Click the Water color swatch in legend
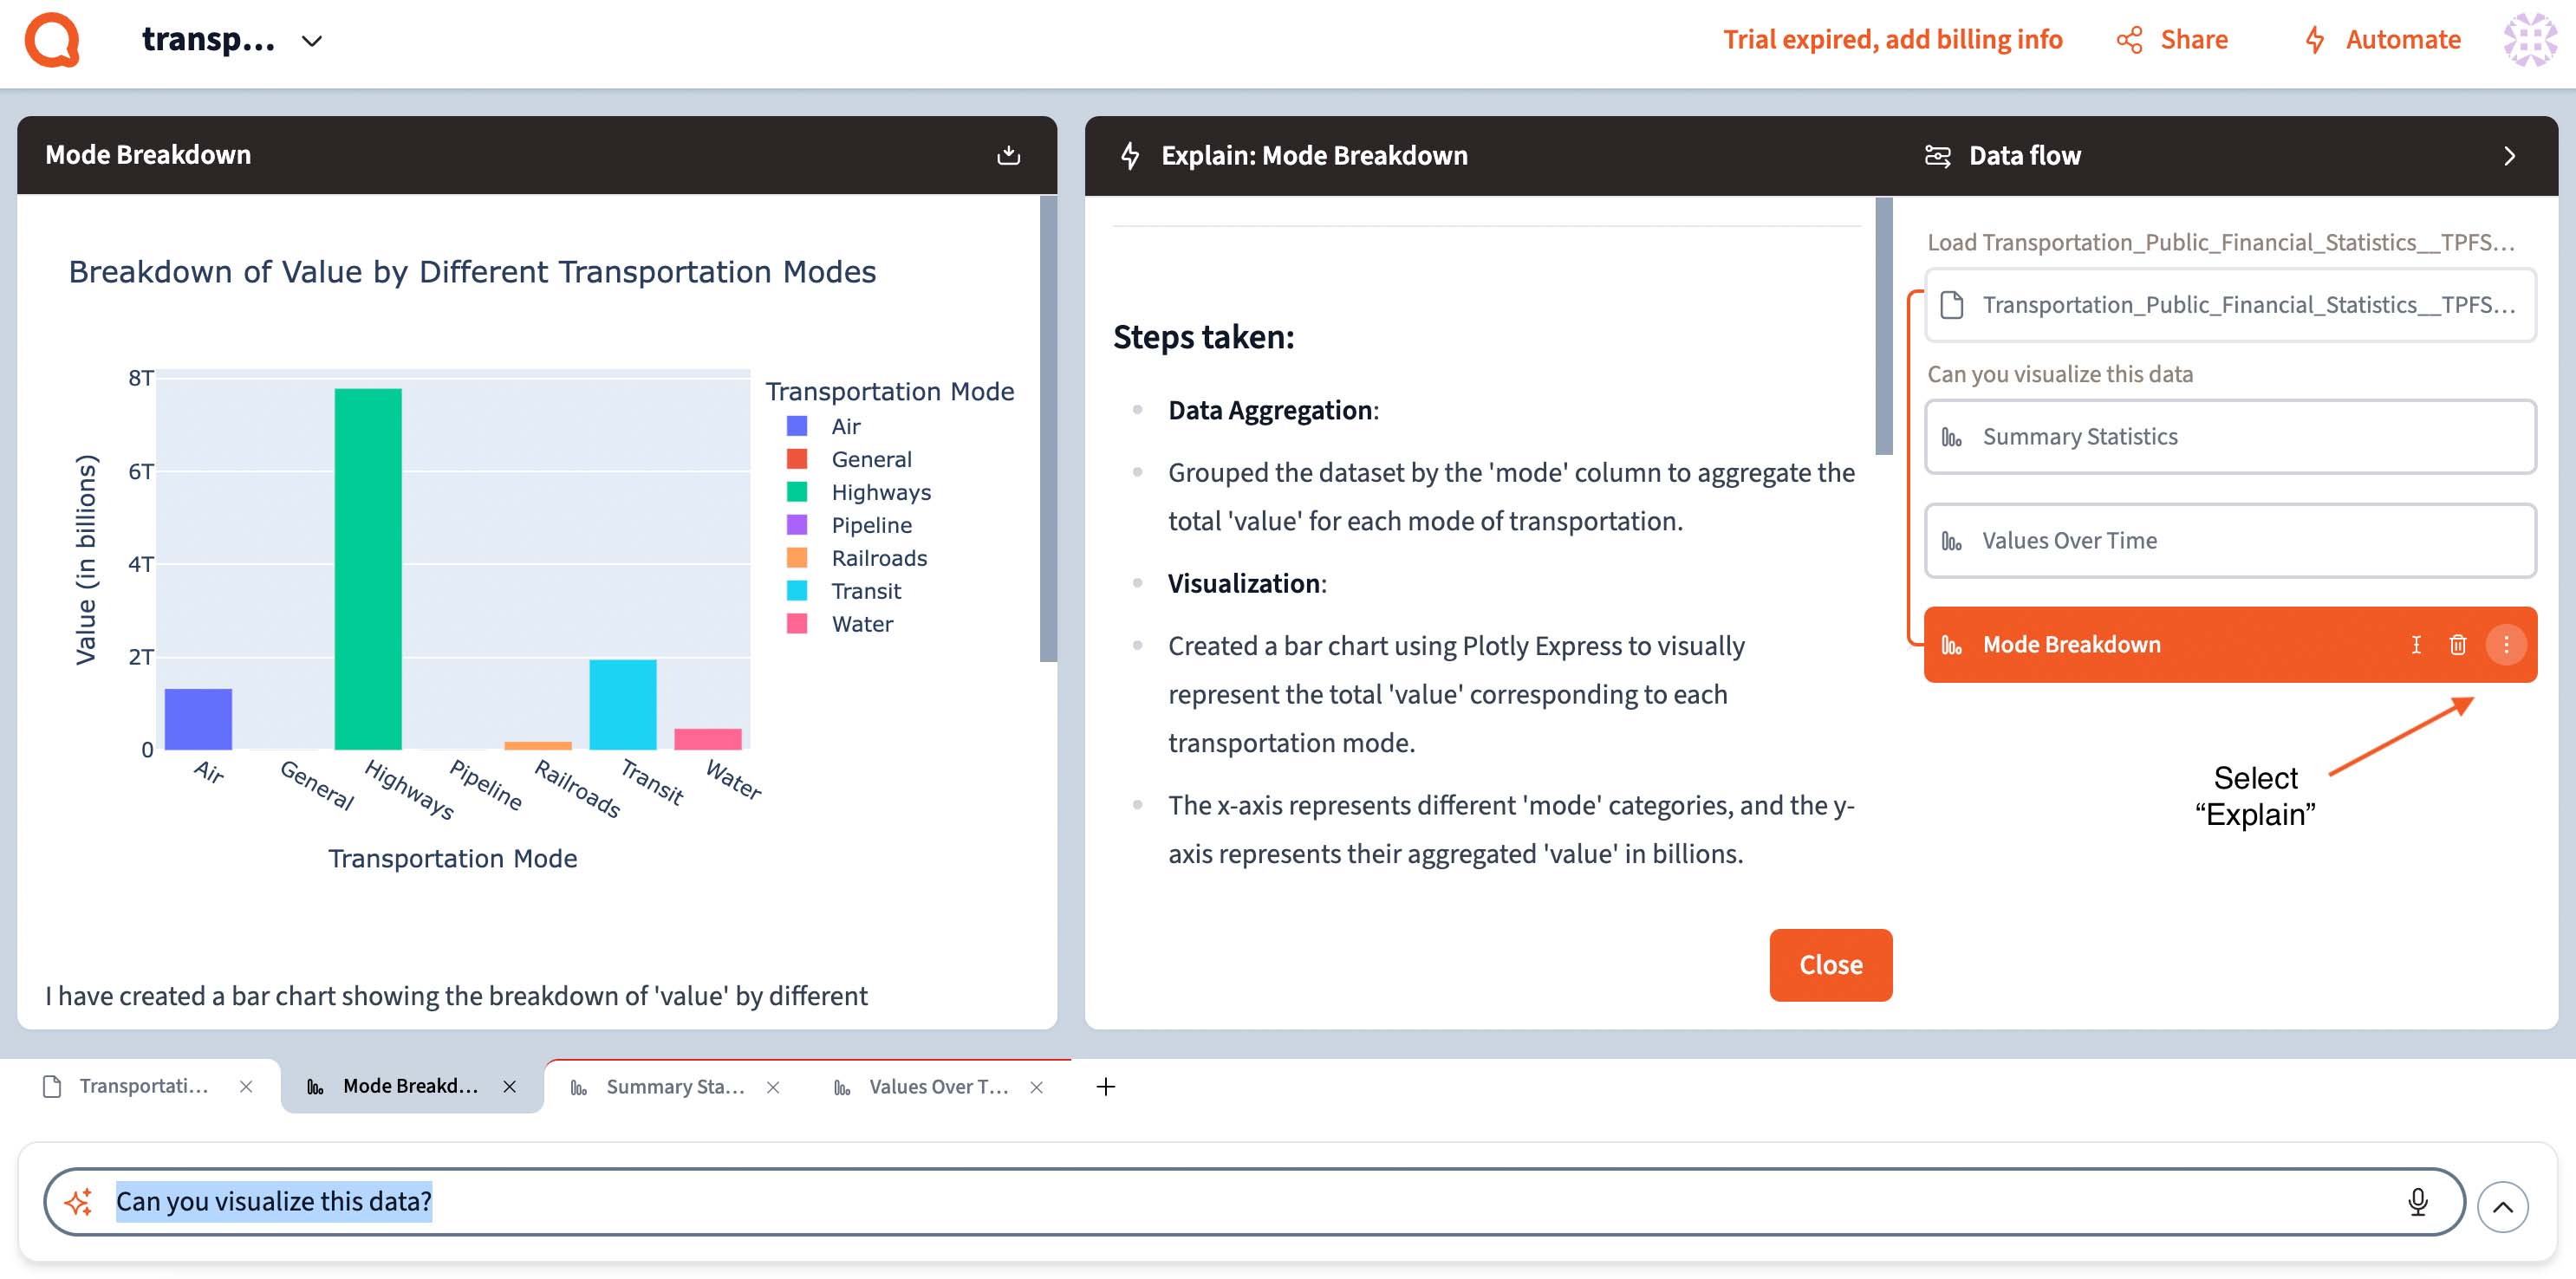The height and width of the screenshot is (1279, 2576). coord(797,624)
